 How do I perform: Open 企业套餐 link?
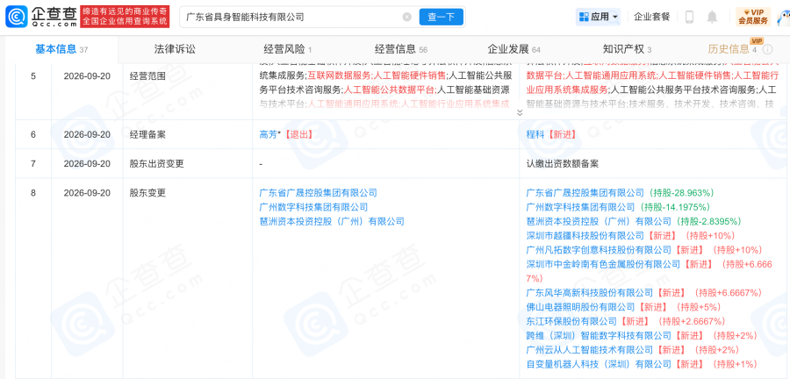(652, 17)
